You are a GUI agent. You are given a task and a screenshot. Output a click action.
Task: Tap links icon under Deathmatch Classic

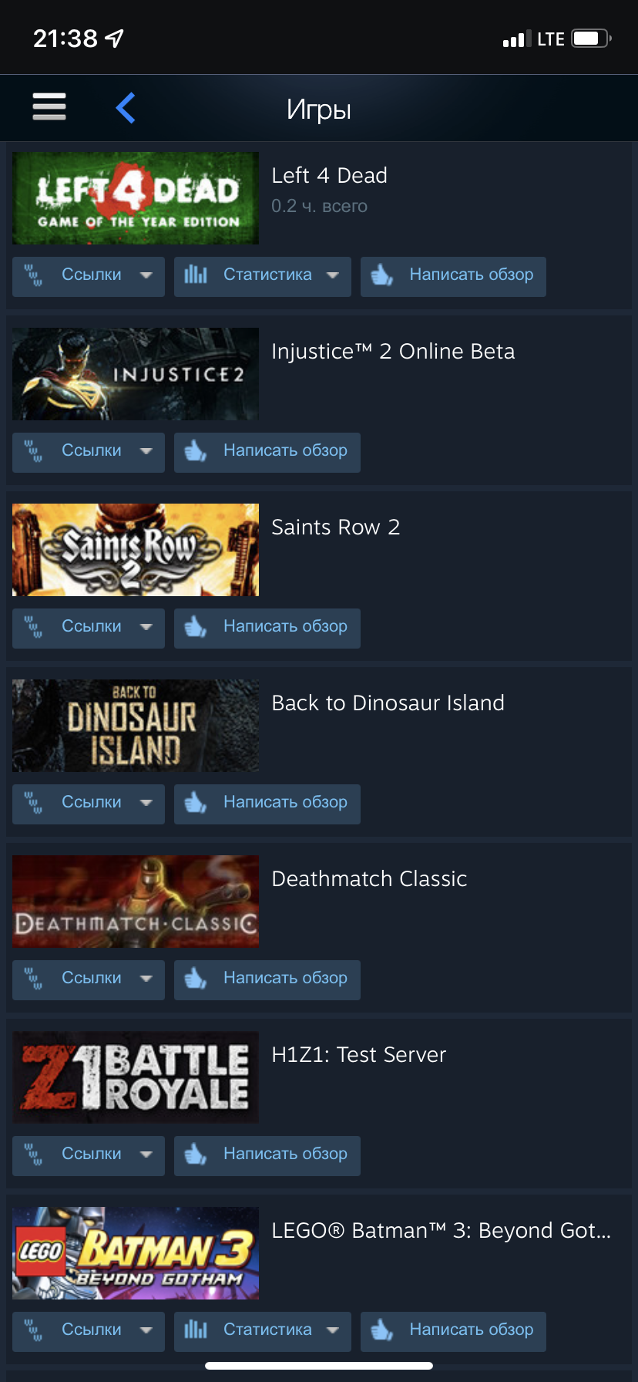point(33,978)
